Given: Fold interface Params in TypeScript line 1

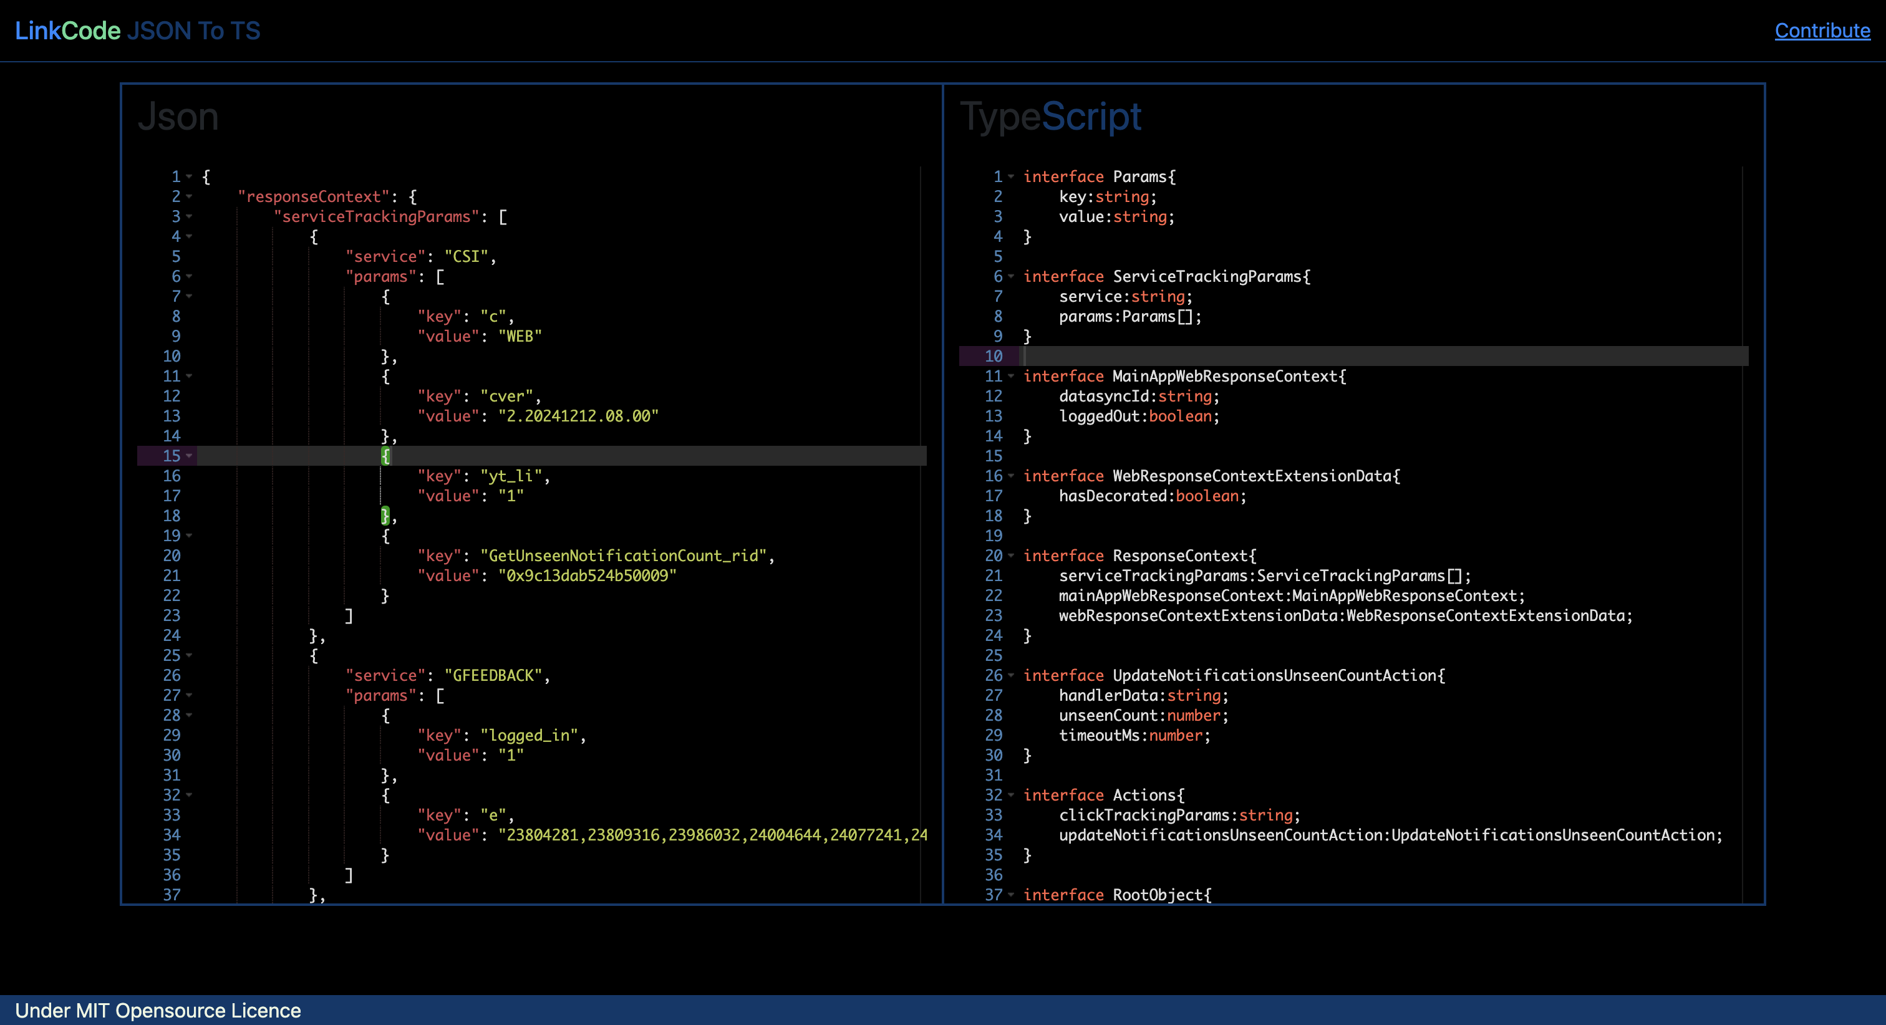Looking at the screenshot, I should coord(1011,176).
